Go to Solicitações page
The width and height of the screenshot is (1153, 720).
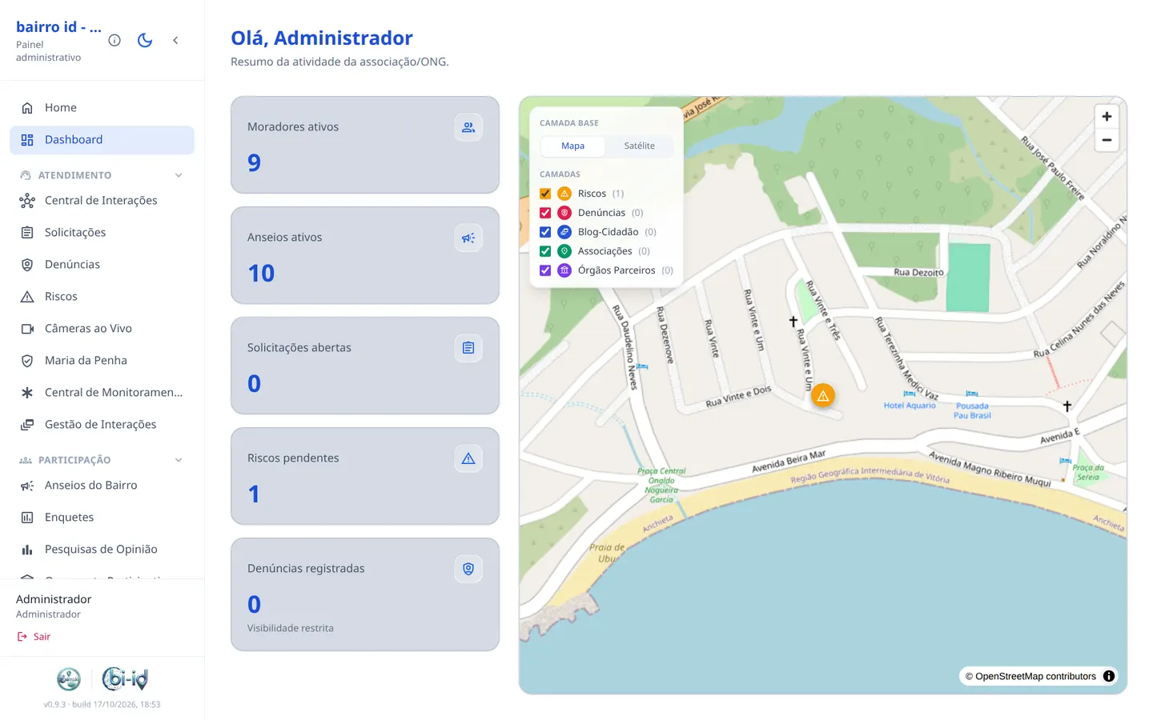(x=102, y=232)
